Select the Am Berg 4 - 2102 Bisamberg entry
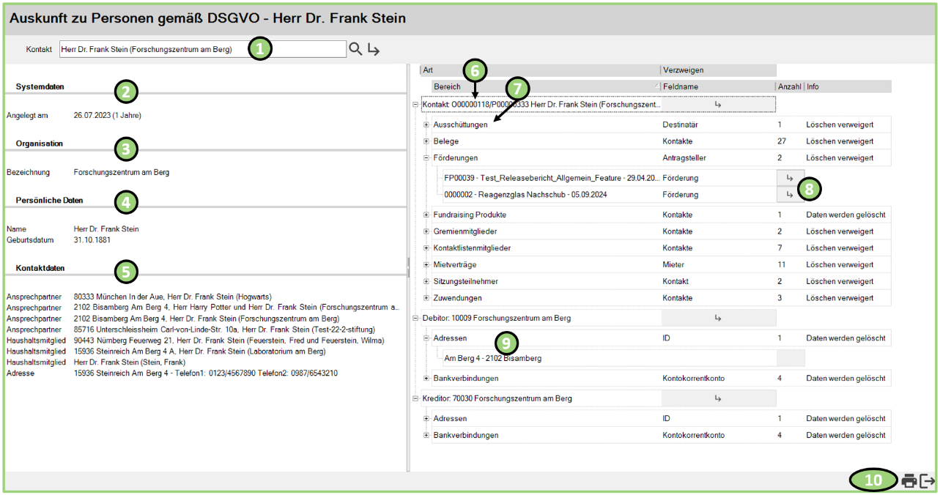 tap(492, 358)
